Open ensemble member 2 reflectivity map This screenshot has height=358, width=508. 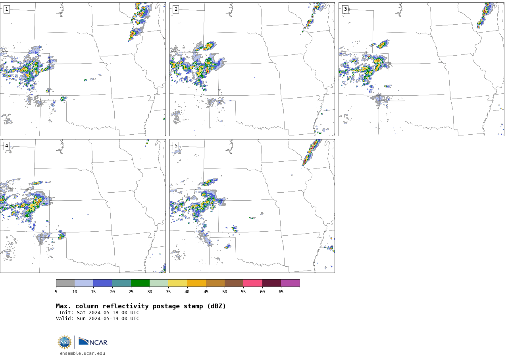point(252,69)
